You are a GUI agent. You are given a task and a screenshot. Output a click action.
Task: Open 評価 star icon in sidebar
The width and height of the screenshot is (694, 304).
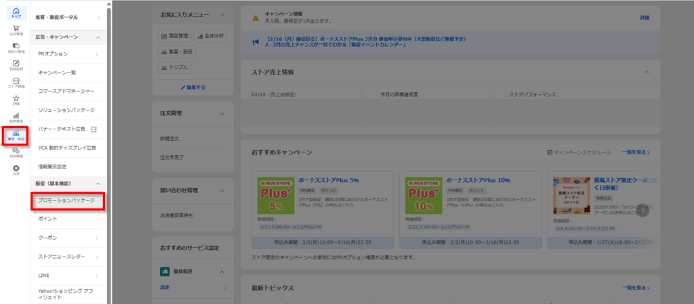pos(16,100)
